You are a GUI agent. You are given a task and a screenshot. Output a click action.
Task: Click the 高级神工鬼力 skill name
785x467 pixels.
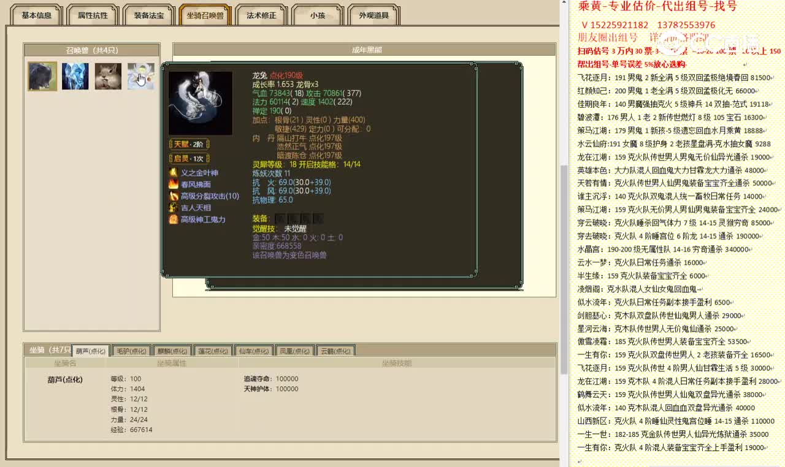pos(203,219)
